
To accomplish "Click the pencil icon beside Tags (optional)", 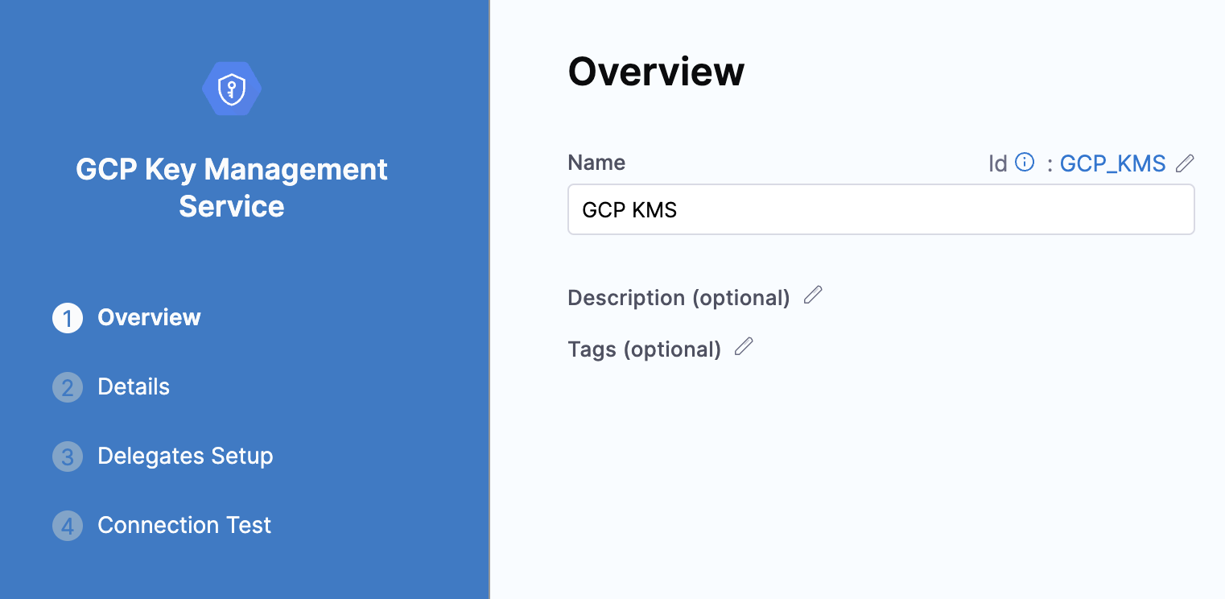I will (x=744, y=346).
